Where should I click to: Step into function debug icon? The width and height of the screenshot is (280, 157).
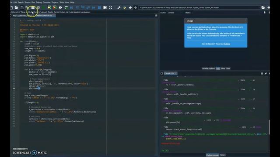pos(83,8)
